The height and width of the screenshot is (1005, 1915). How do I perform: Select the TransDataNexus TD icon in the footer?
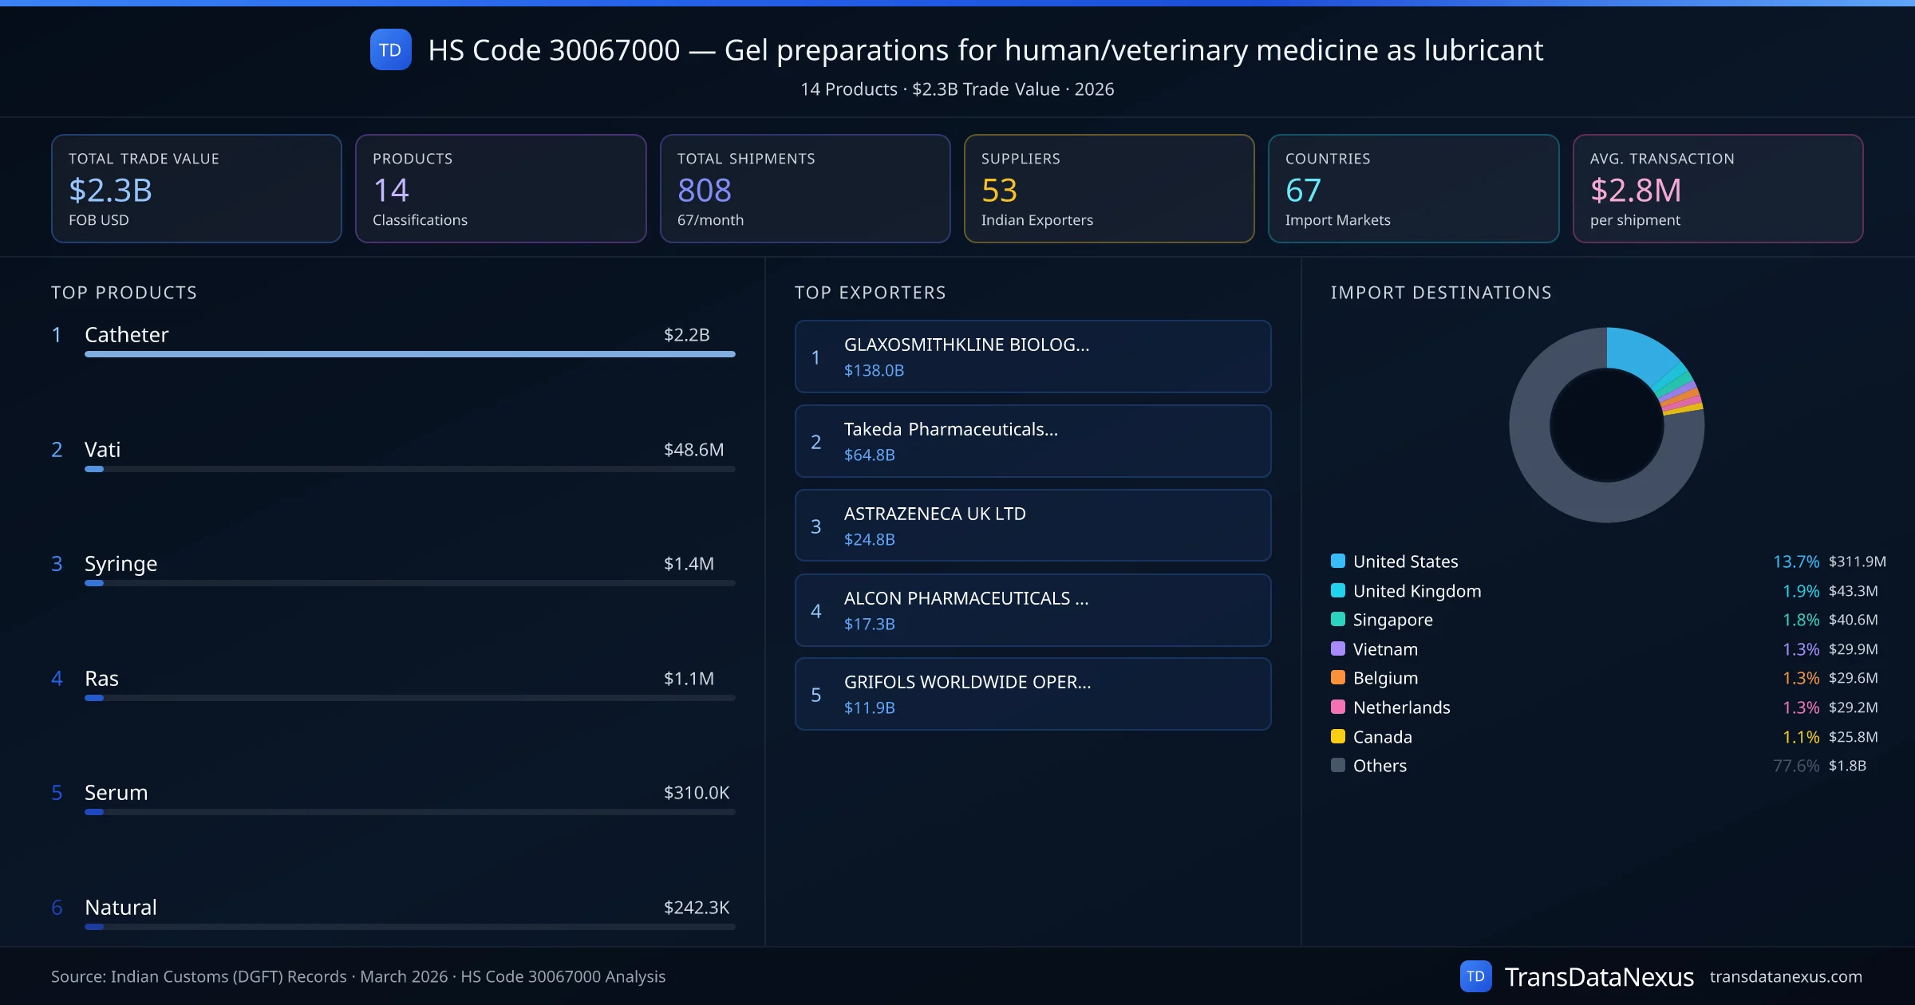coord(1476,975)
